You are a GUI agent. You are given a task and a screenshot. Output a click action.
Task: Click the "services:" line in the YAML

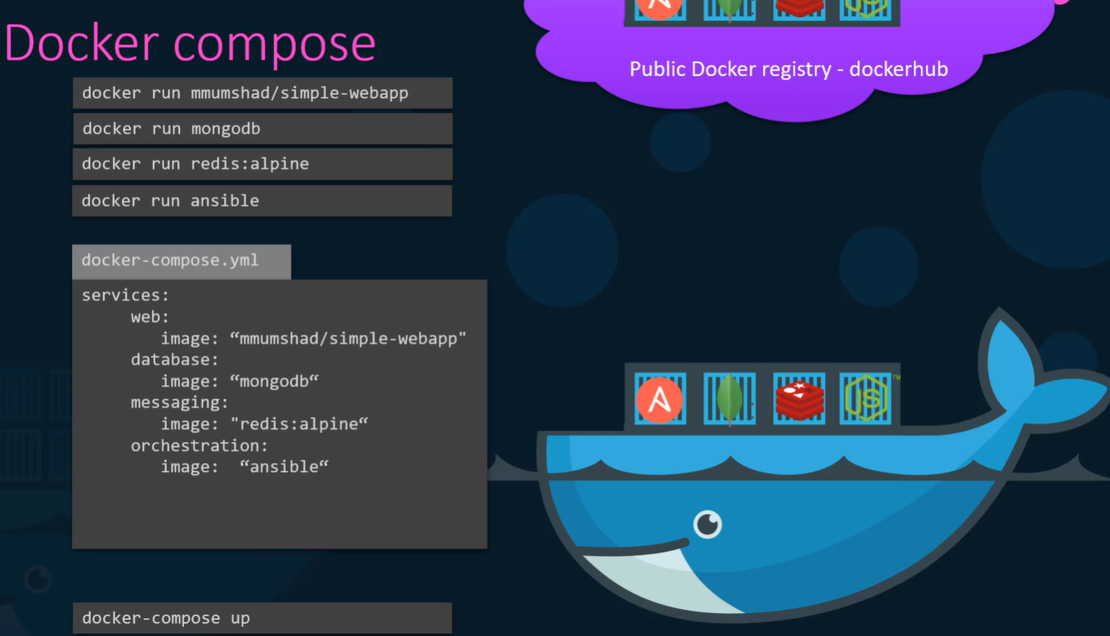pos(125,295)
